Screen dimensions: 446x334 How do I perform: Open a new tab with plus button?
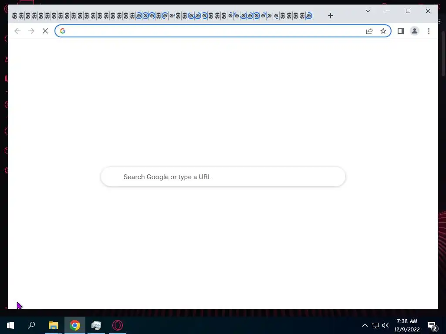coord(330,16)
